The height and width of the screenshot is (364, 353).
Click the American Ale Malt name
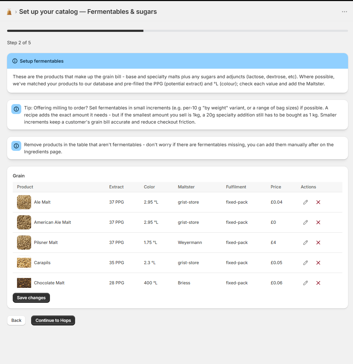click(52, 222)
